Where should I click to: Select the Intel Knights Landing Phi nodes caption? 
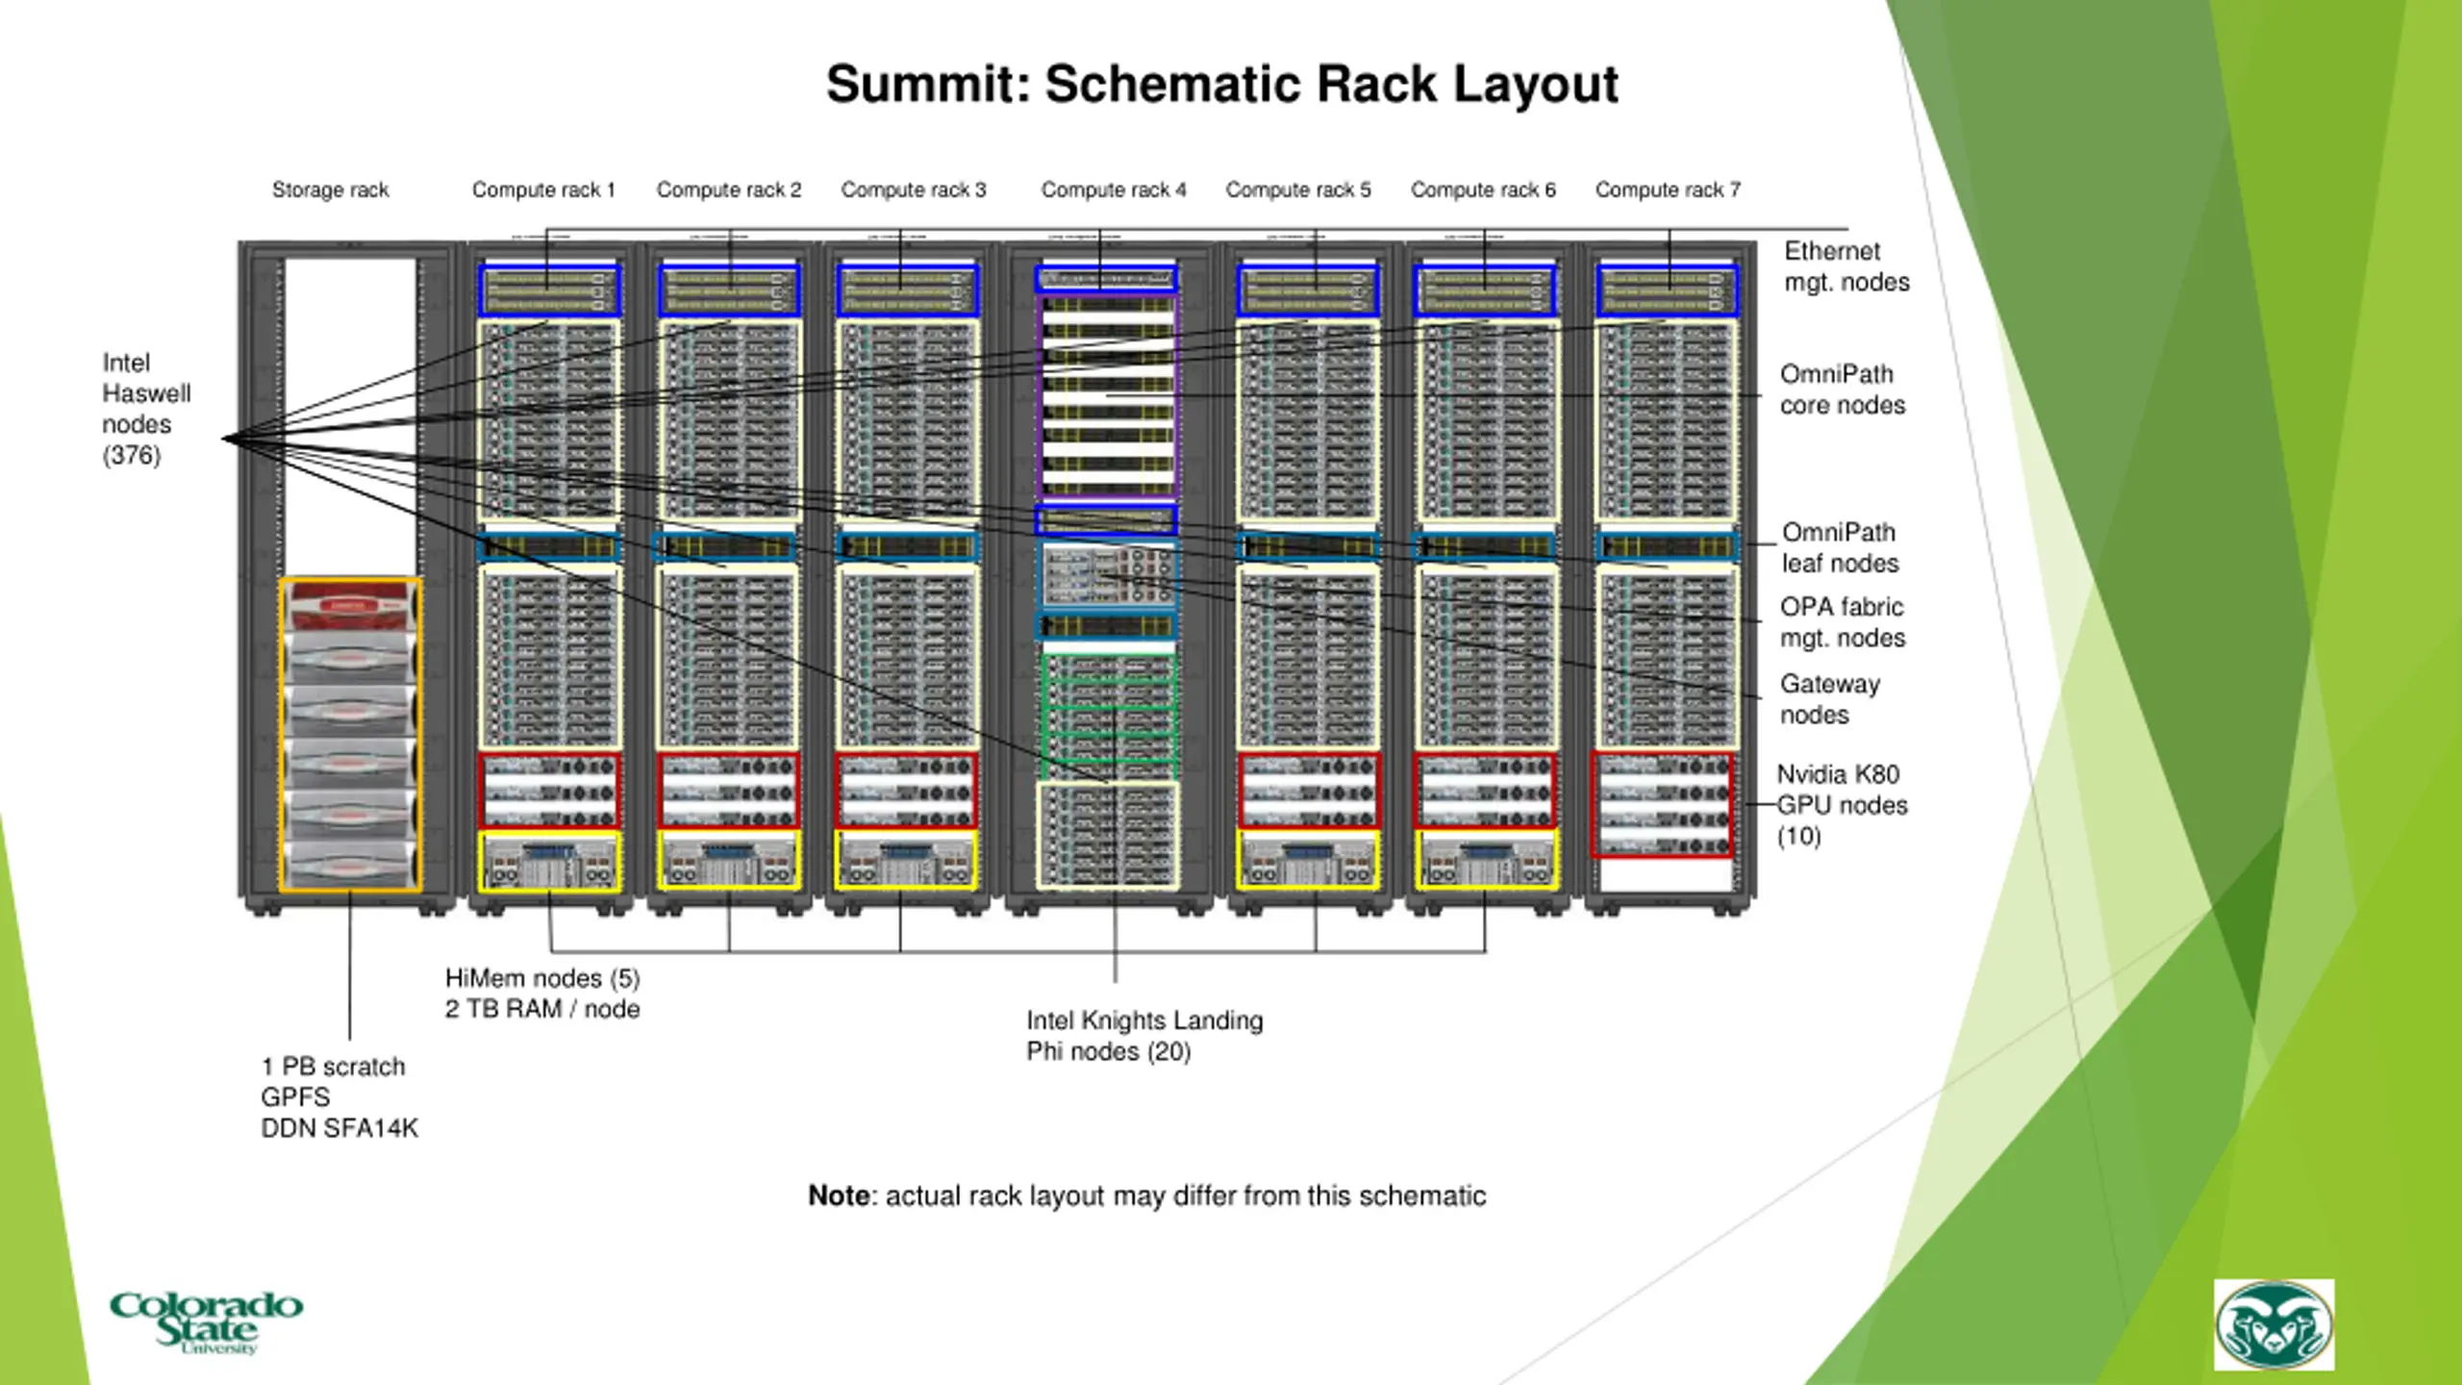click(1144, 1036)
